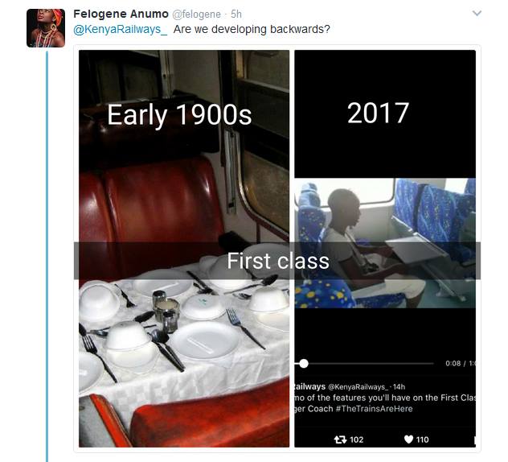Open the Felogene Anumo display name

point(121,14)
